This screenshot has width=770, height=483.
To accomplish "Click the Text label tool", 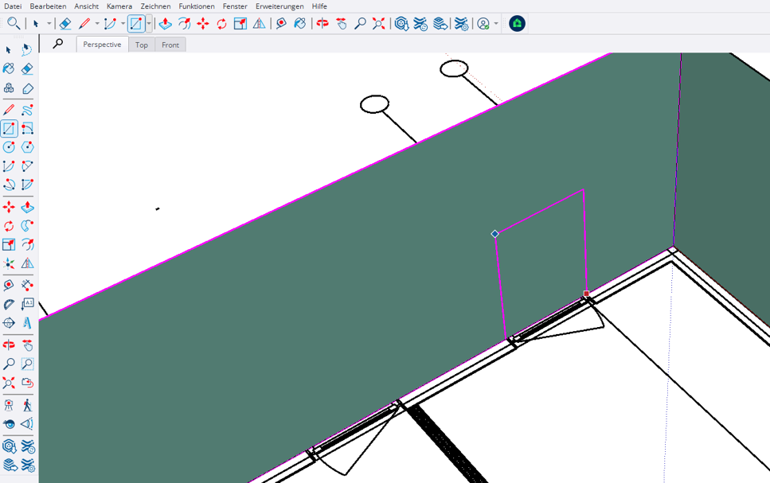I will tap(28, 304).
